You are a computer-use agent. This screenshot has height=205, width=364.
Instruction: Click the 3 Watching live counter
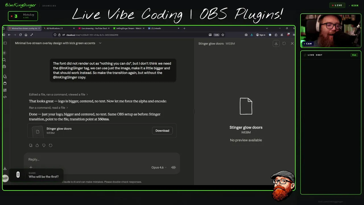point(23,16)
